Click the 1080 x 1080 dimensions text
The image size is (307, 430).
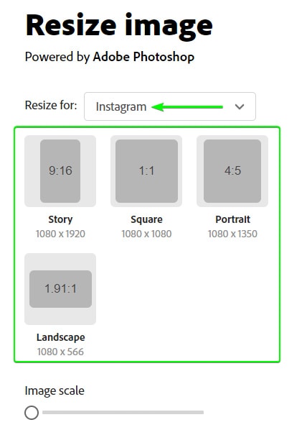146,234
